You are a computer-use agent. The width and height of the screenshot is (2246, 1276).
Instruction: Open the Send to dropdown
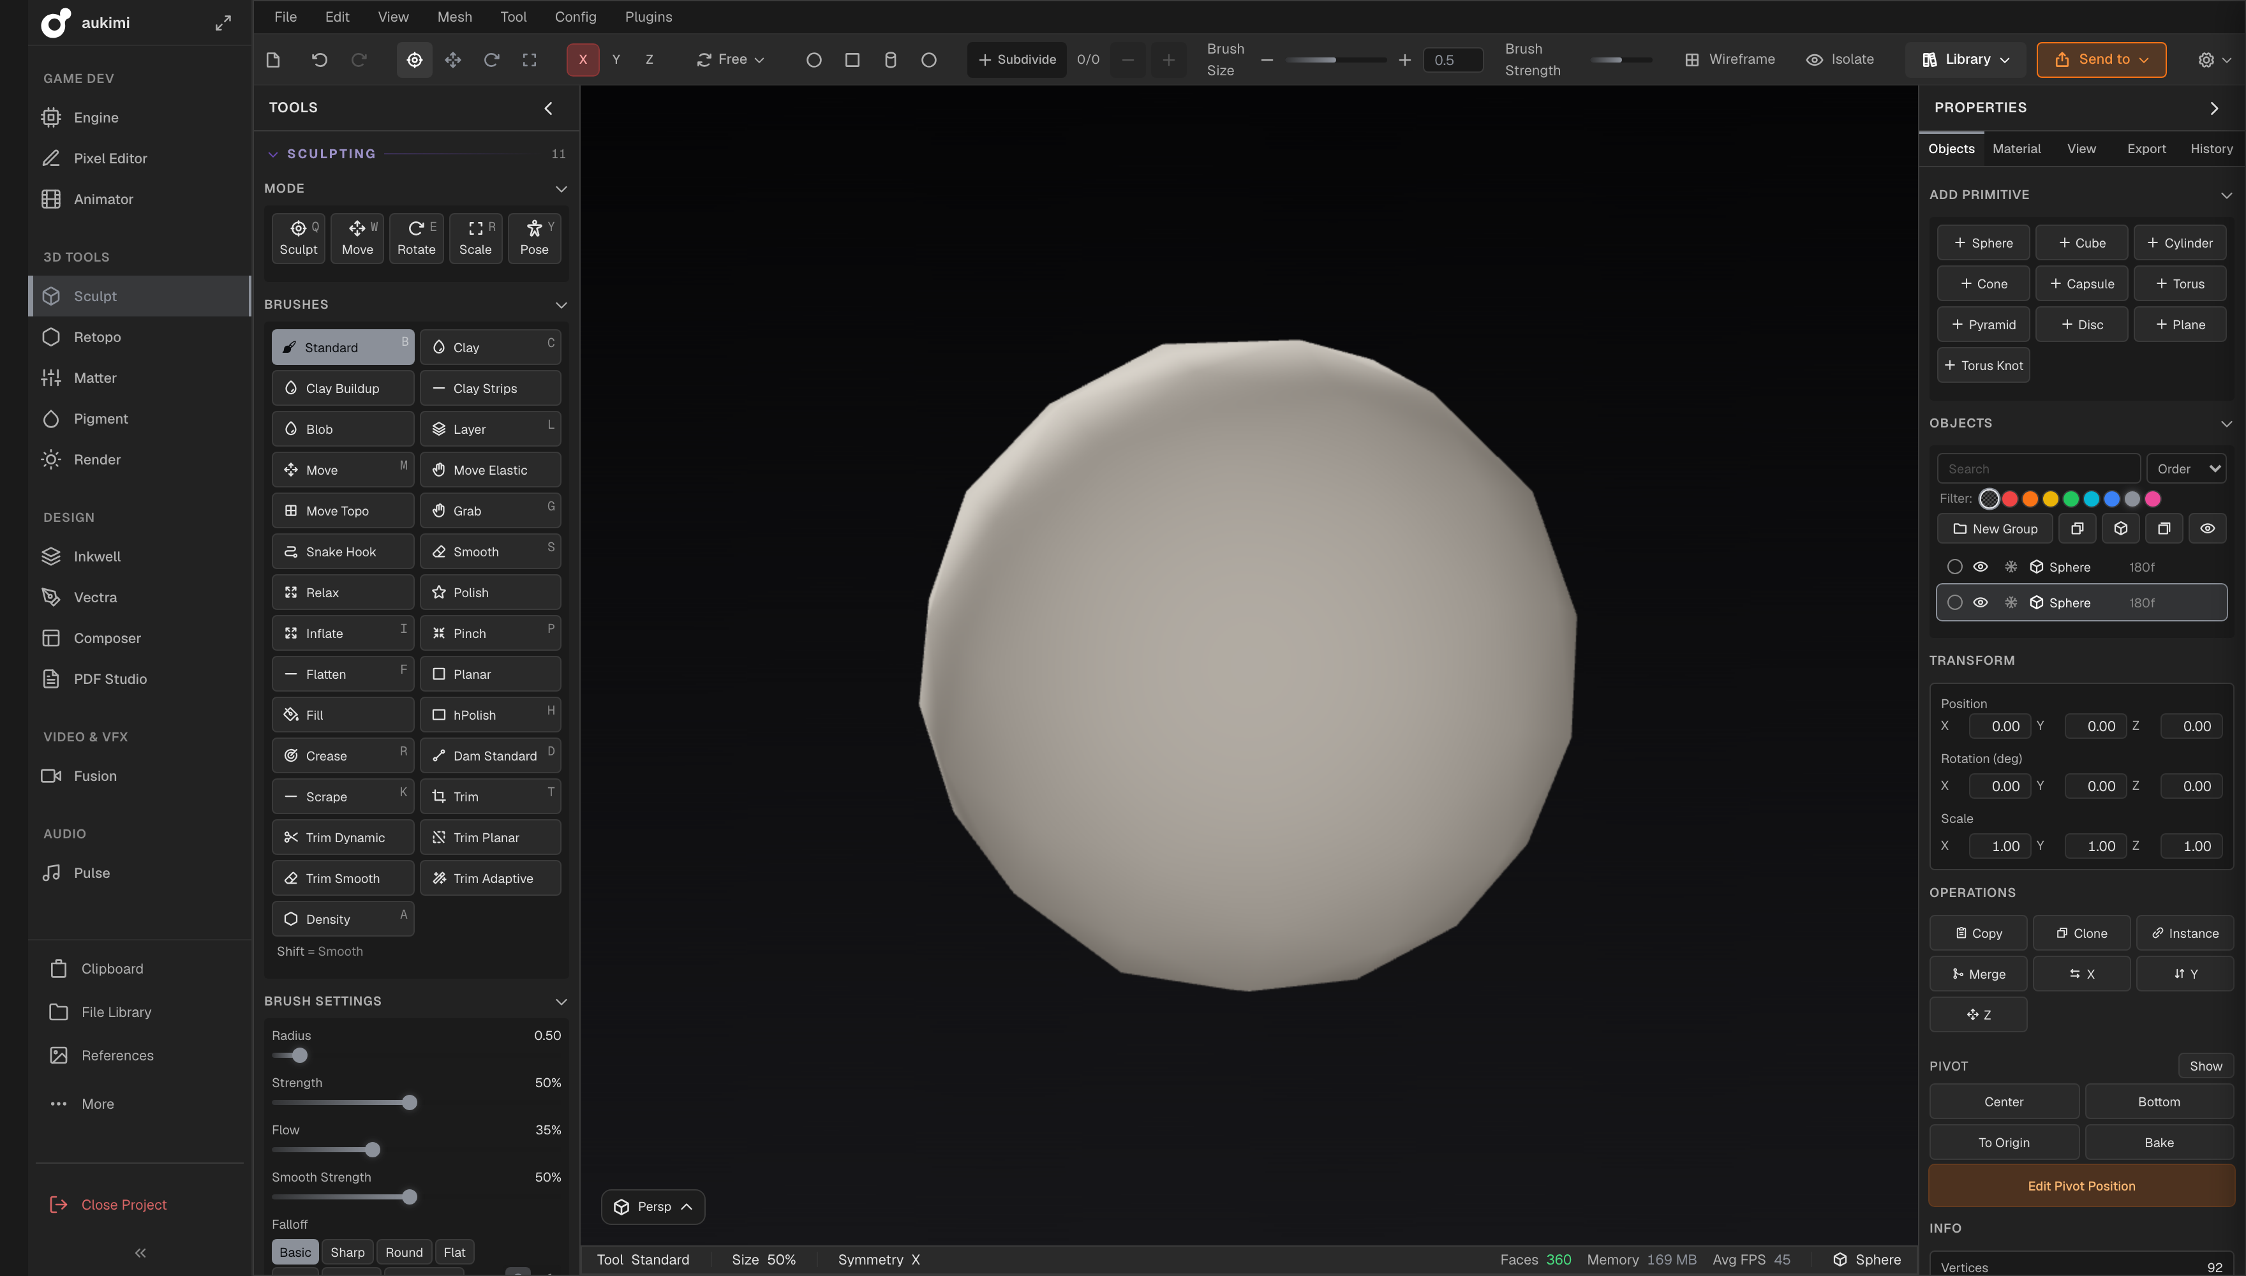pyautogui.click(x=2101, y=59)
